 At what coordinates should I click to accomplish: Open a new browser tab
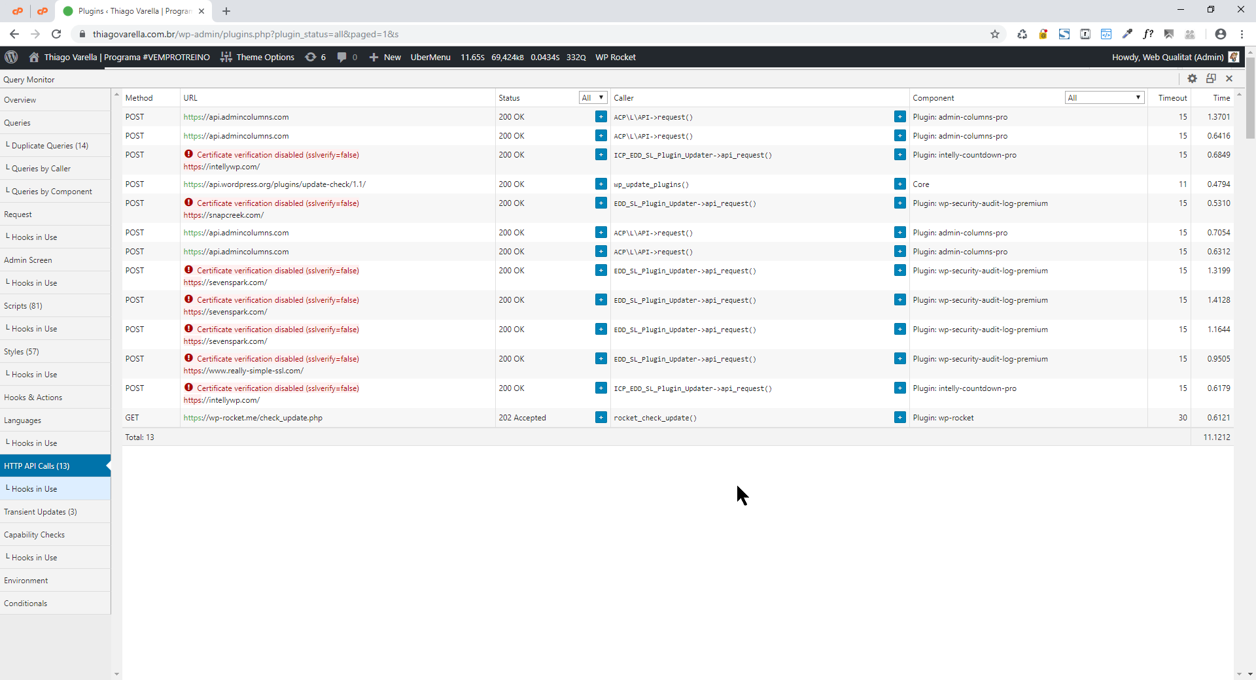click(226, 11)
